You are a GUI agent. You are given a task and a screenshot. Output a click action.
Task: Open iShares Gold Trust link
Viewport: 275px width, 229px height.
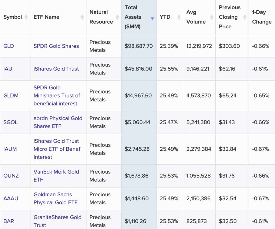(56, 69)
